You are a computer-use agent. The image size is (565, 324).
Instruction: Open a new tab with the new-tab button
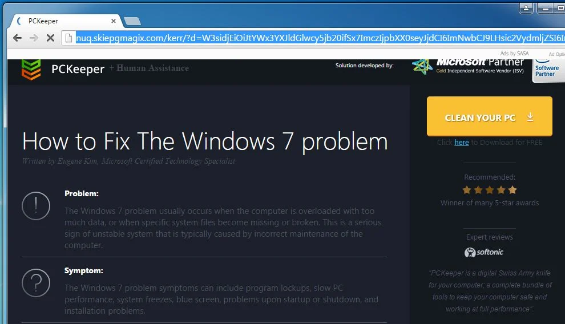132,21
